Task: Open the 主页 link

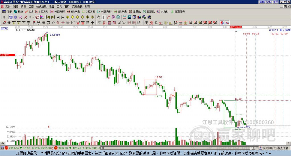Action: pyautogui.click(x=276, y=2)
